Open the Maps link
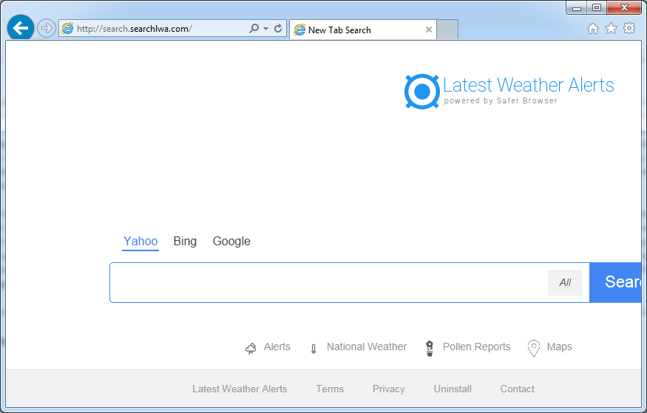The height and width of the screenshot is (413, 647). 560,347
